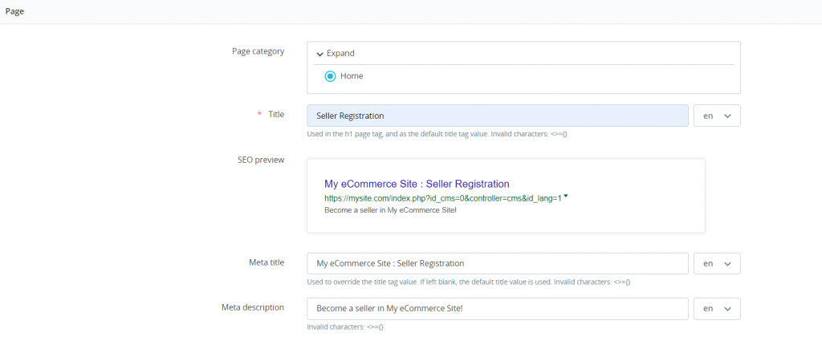Image resolution: width=822 pixels, height=341 pixels.
Task: Open the Meta title language dropdown
Action: click(716, 263)
